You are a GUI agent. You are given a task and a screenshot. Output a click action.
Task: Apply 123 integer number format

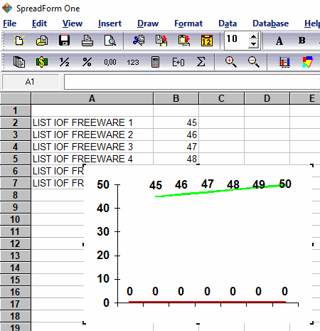click(x=133, y=63)
